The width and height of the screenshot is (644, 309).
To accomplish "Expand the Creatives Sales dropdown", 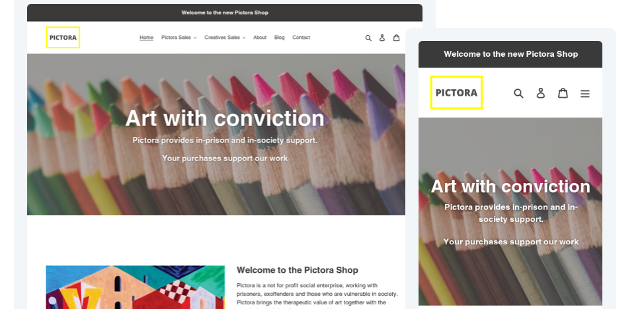I will pos(225,38).
